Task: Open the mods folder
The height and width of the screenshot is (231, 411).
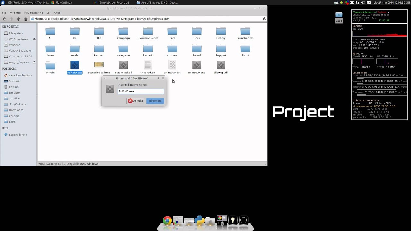Action: [74, 48]
